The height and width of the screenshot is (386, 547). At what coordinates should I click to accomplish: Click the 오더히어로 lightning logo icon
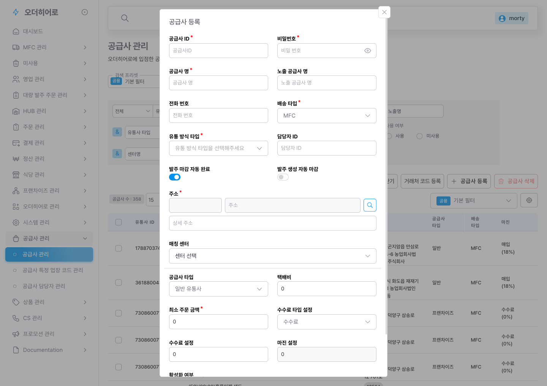(x=16, y=12)
